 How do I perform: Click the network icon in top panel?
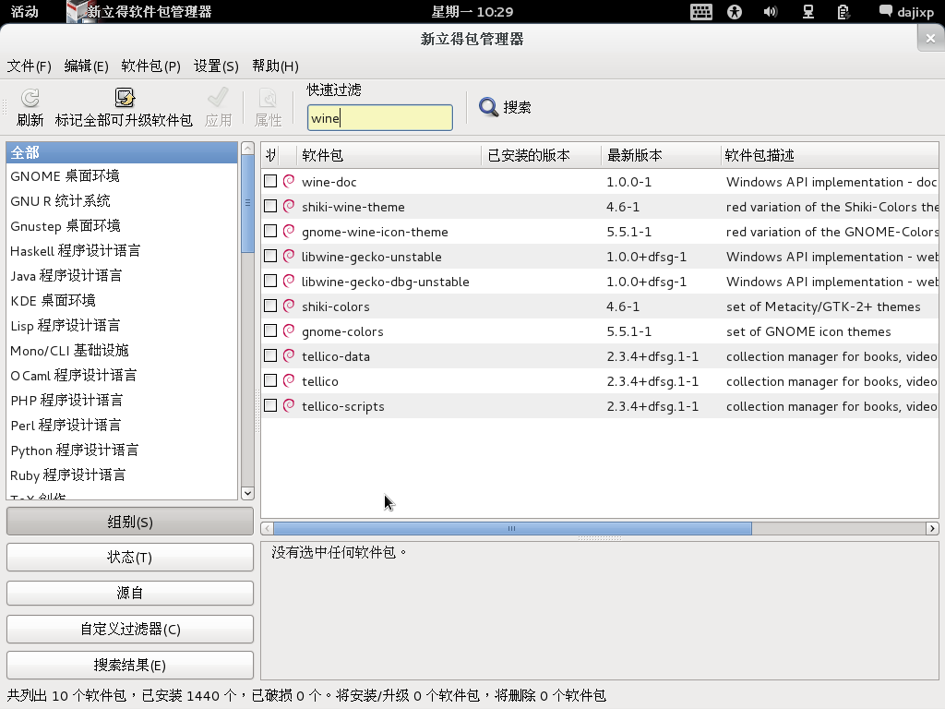[x=807, y=11]
